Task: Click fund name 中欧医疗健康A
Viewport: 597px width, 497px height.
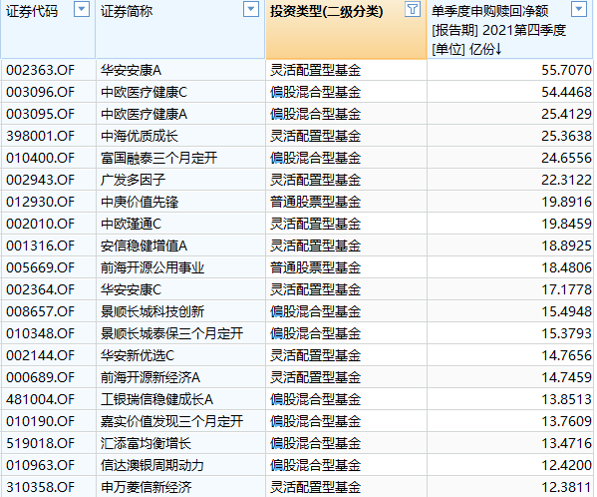Action: [x=144, y=114]
